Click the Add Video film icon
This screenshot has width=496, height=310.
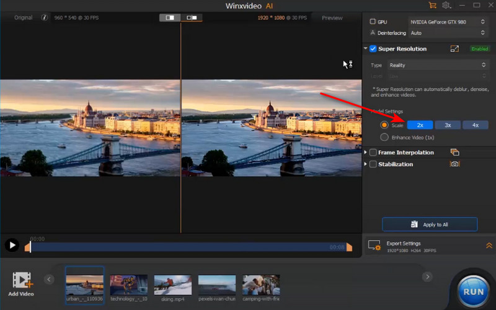tap(21, 280)
